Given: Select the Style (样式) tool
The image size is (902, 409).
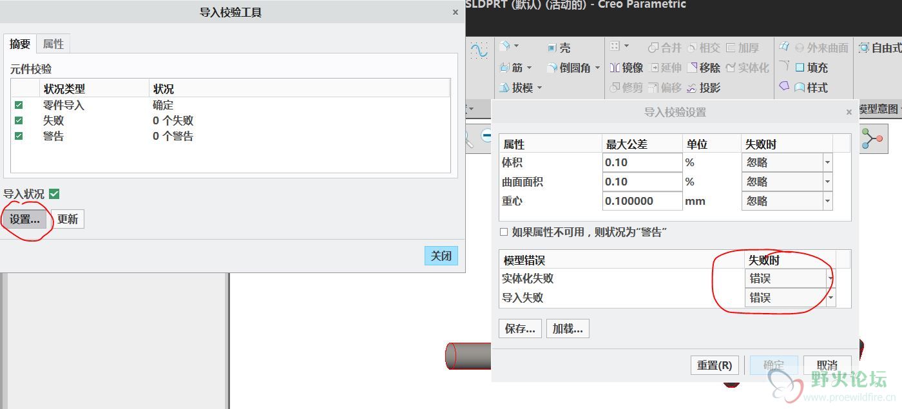Looking at the screenshot, I should pos(811,88).
